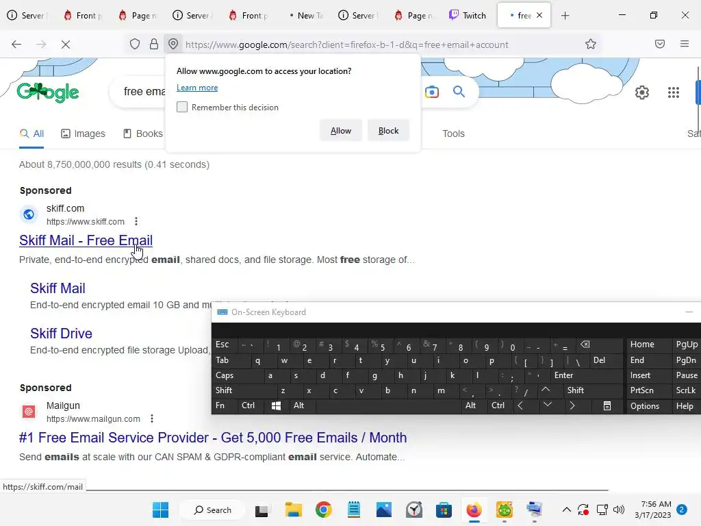Click Options key on On-Screen Keyboard
This screenshot has width=701, height=526.
[645, 405]
